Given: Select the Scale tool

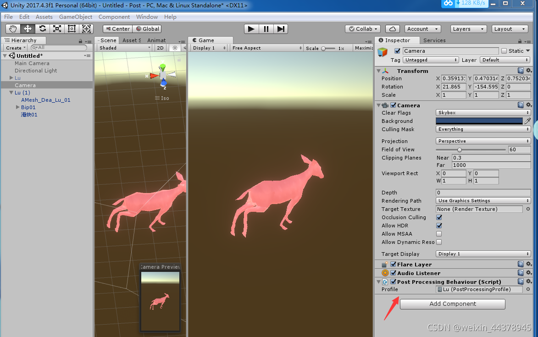Looking at the screenshot, I should tap(57, 29).
